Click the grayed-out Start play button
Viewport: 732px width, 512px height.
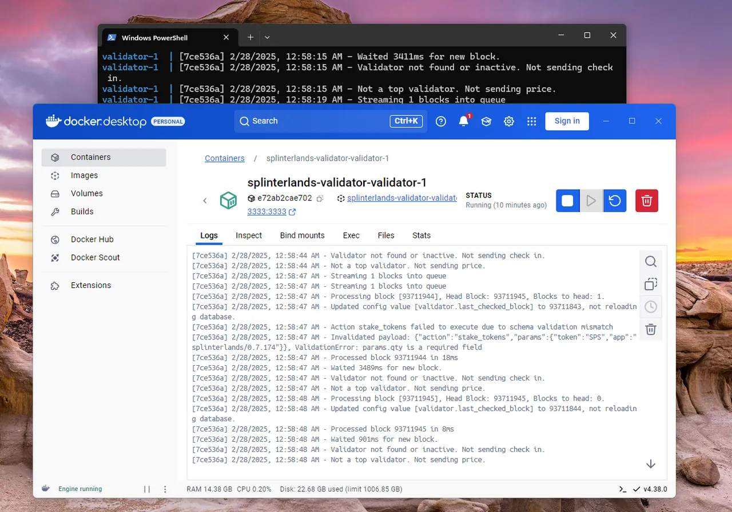coord(591,201)
